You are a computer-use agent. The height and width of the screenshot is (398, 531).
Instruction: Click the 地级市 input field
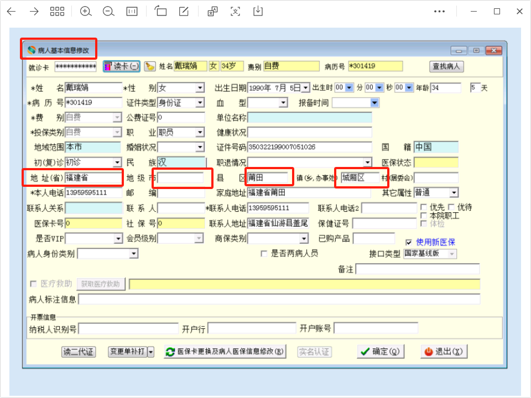click(x=180, y=177)
